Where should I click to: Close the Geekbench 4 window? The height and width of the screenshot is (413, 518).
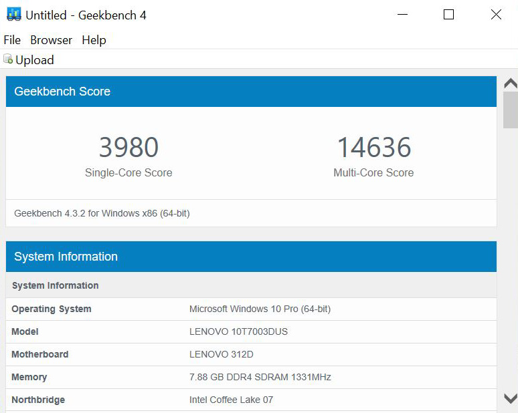pyautogui.click(x=496, y=15)
